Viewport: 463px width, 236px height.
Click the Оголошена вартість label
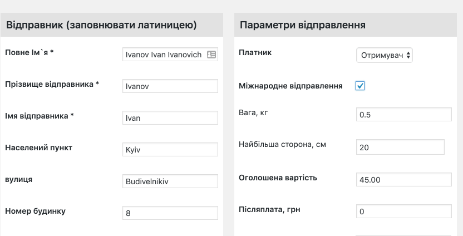click(x=278, y=178)
